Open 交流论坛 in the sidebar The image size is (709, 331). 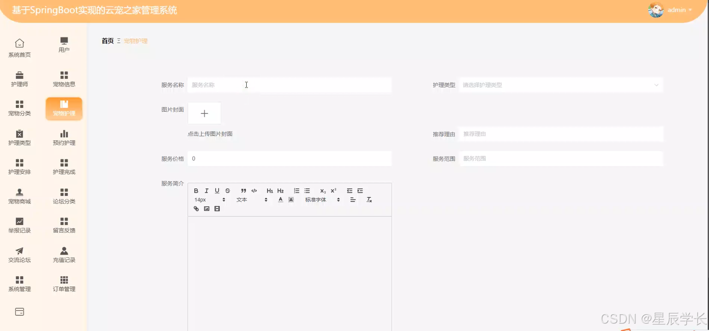pos(19,255)
